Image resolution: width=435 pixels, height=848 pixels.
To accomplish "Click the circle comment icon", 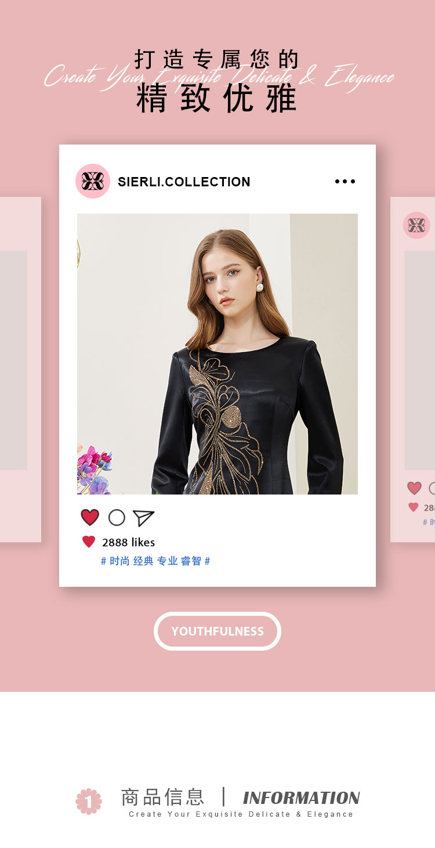I will 117,517.
